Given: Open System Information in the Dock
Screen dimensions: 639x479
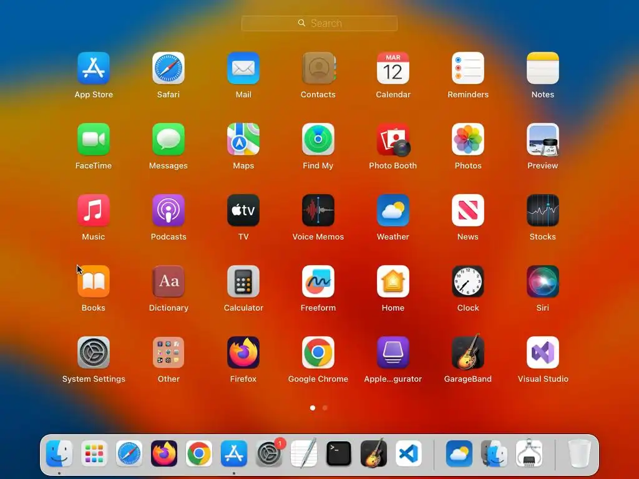Looking at the screenshot, I should click(x=529, y=453).
